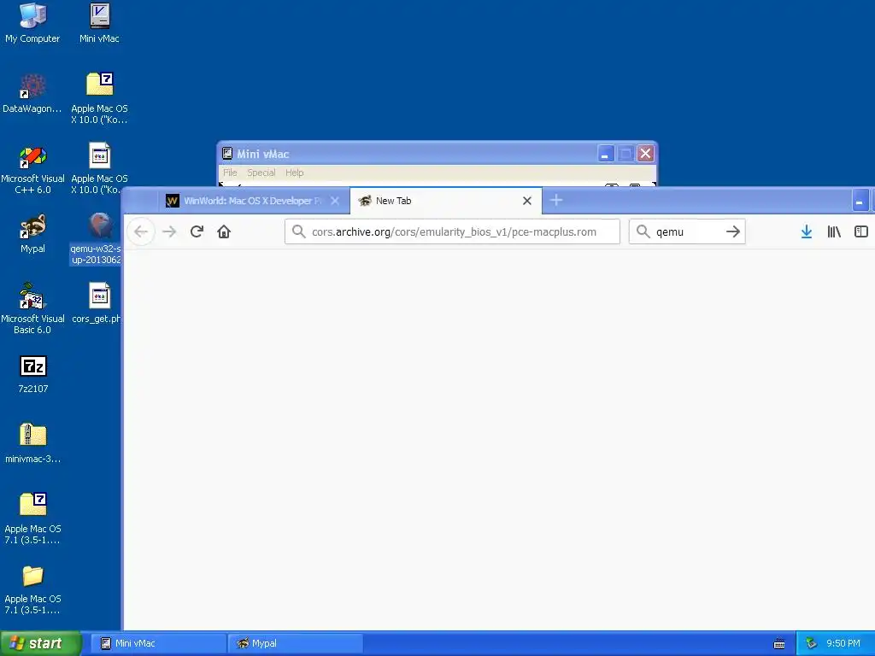Close the Mini vMac window
The width and height of the screenshot is (875, 656).
point(646,154)
